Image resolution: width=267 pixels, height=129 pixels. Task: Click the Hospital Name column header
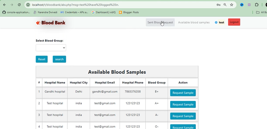55,83
